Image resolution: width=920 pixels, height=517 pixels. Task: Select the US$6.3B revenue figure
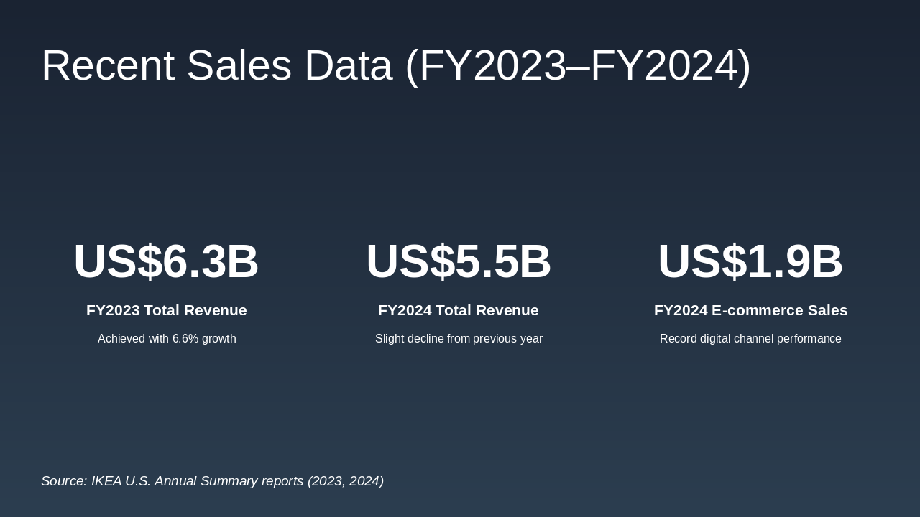166,261
